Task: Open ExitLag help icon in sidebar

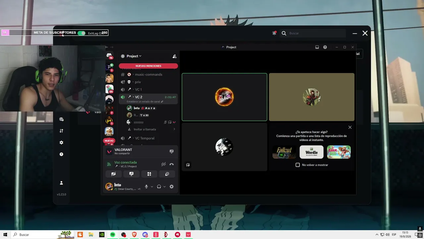Action: click(x=61, y=154)
